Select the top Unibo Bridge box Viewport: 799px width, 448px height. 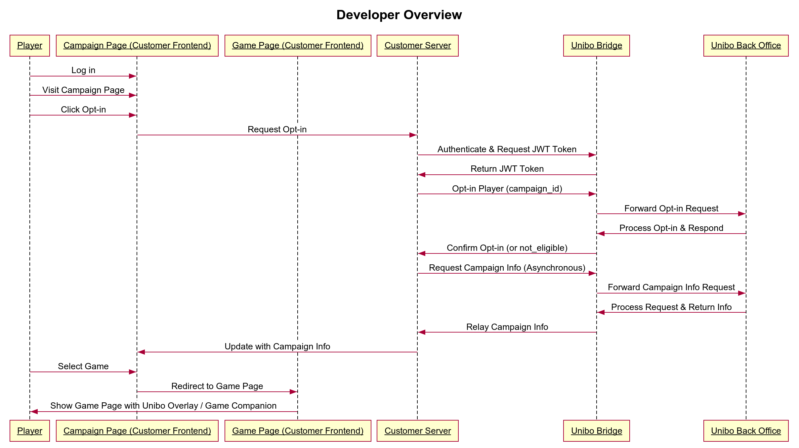click(x=596, y=46)
